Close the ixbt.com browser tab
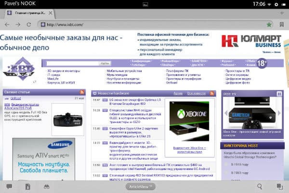Screen dimensions: 289x193 click(51, 13)
